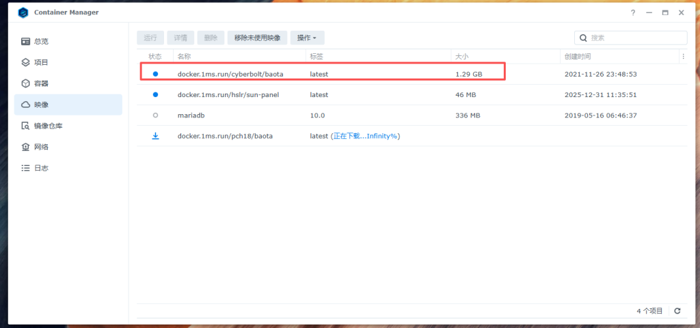This screenshot has width=700, height=328.
Task: Sort by the 状态 column header
Action: click(155, 57)
